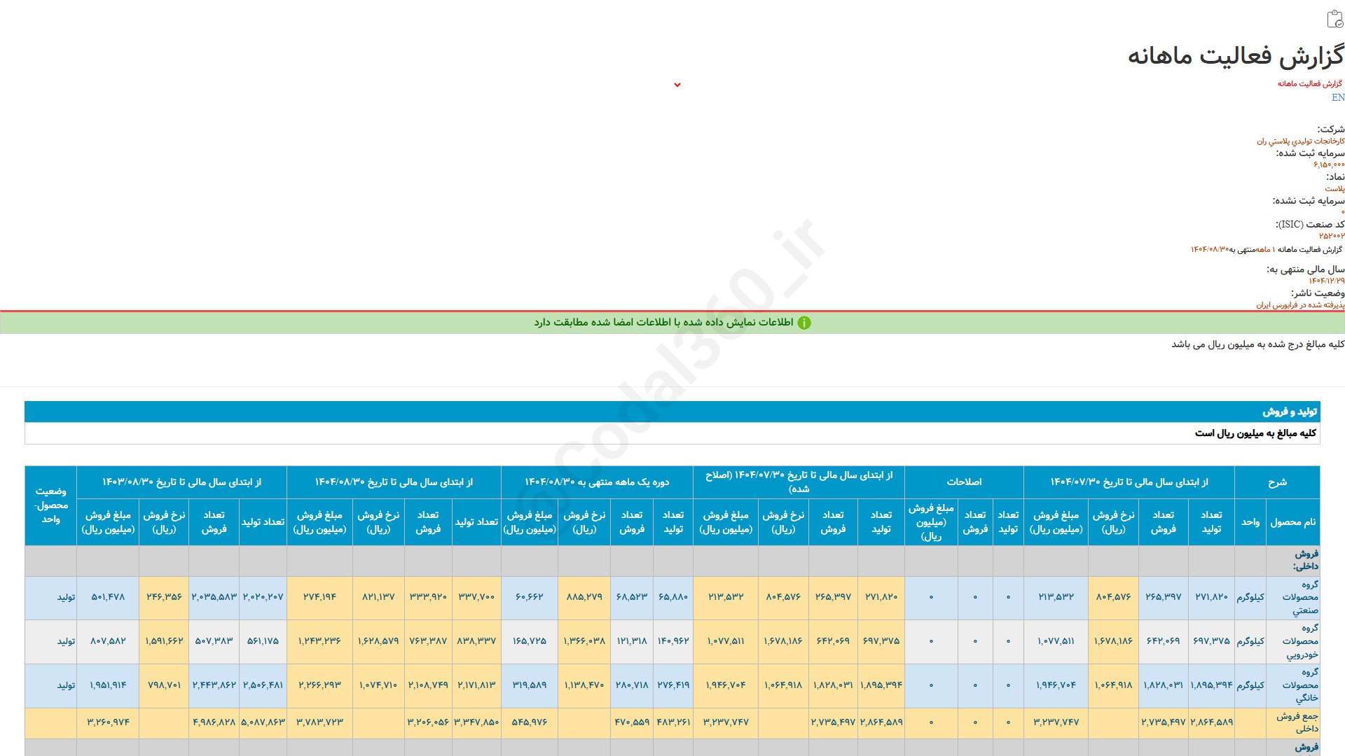Click the fiscal year end date ۱۴۰۴/۱۲/۲۹
Image resolution: width=1345 pixels, height=756 pixels.
point(1326,281)
